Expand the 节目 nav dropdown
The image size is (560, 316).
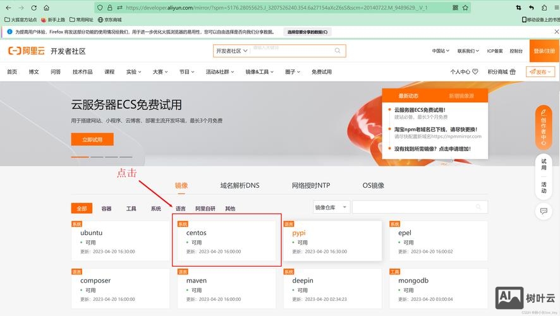click(x=186, y=72)
